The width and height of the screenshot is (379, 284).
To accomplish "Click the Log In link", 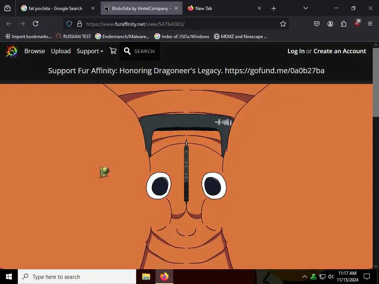I will tap(296, 51).
